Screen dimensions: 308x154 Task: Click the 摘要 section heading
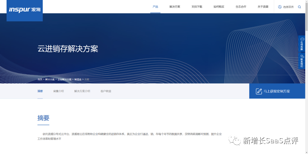coord(43,118)
